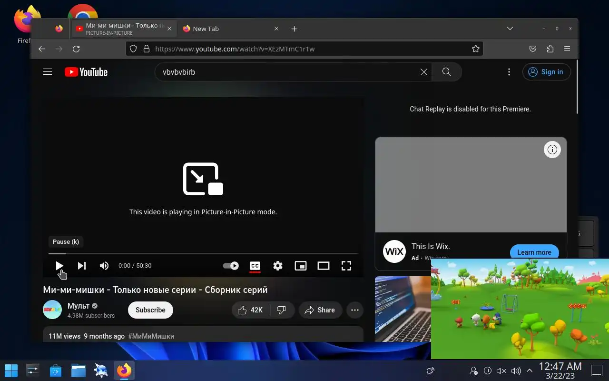Submit search with magnifier button
The height and width of the screenshot is (381, 609).
click(446, 72)
